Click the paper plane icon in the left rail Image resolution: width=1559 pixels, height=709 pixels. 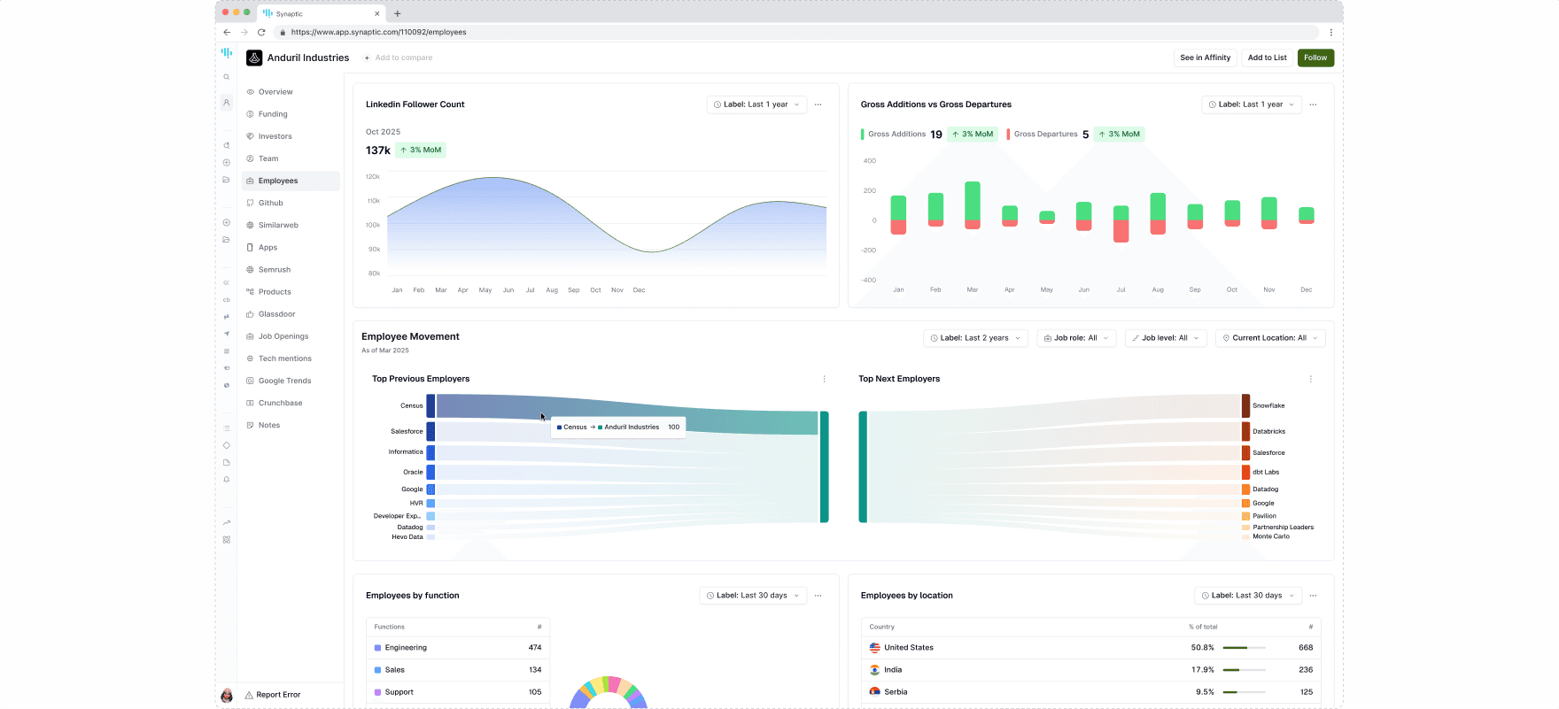[x=227, y=334]
